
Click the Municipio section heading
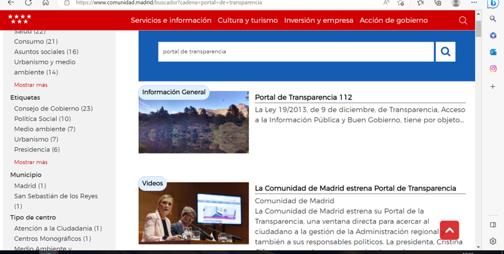(26, 175)
